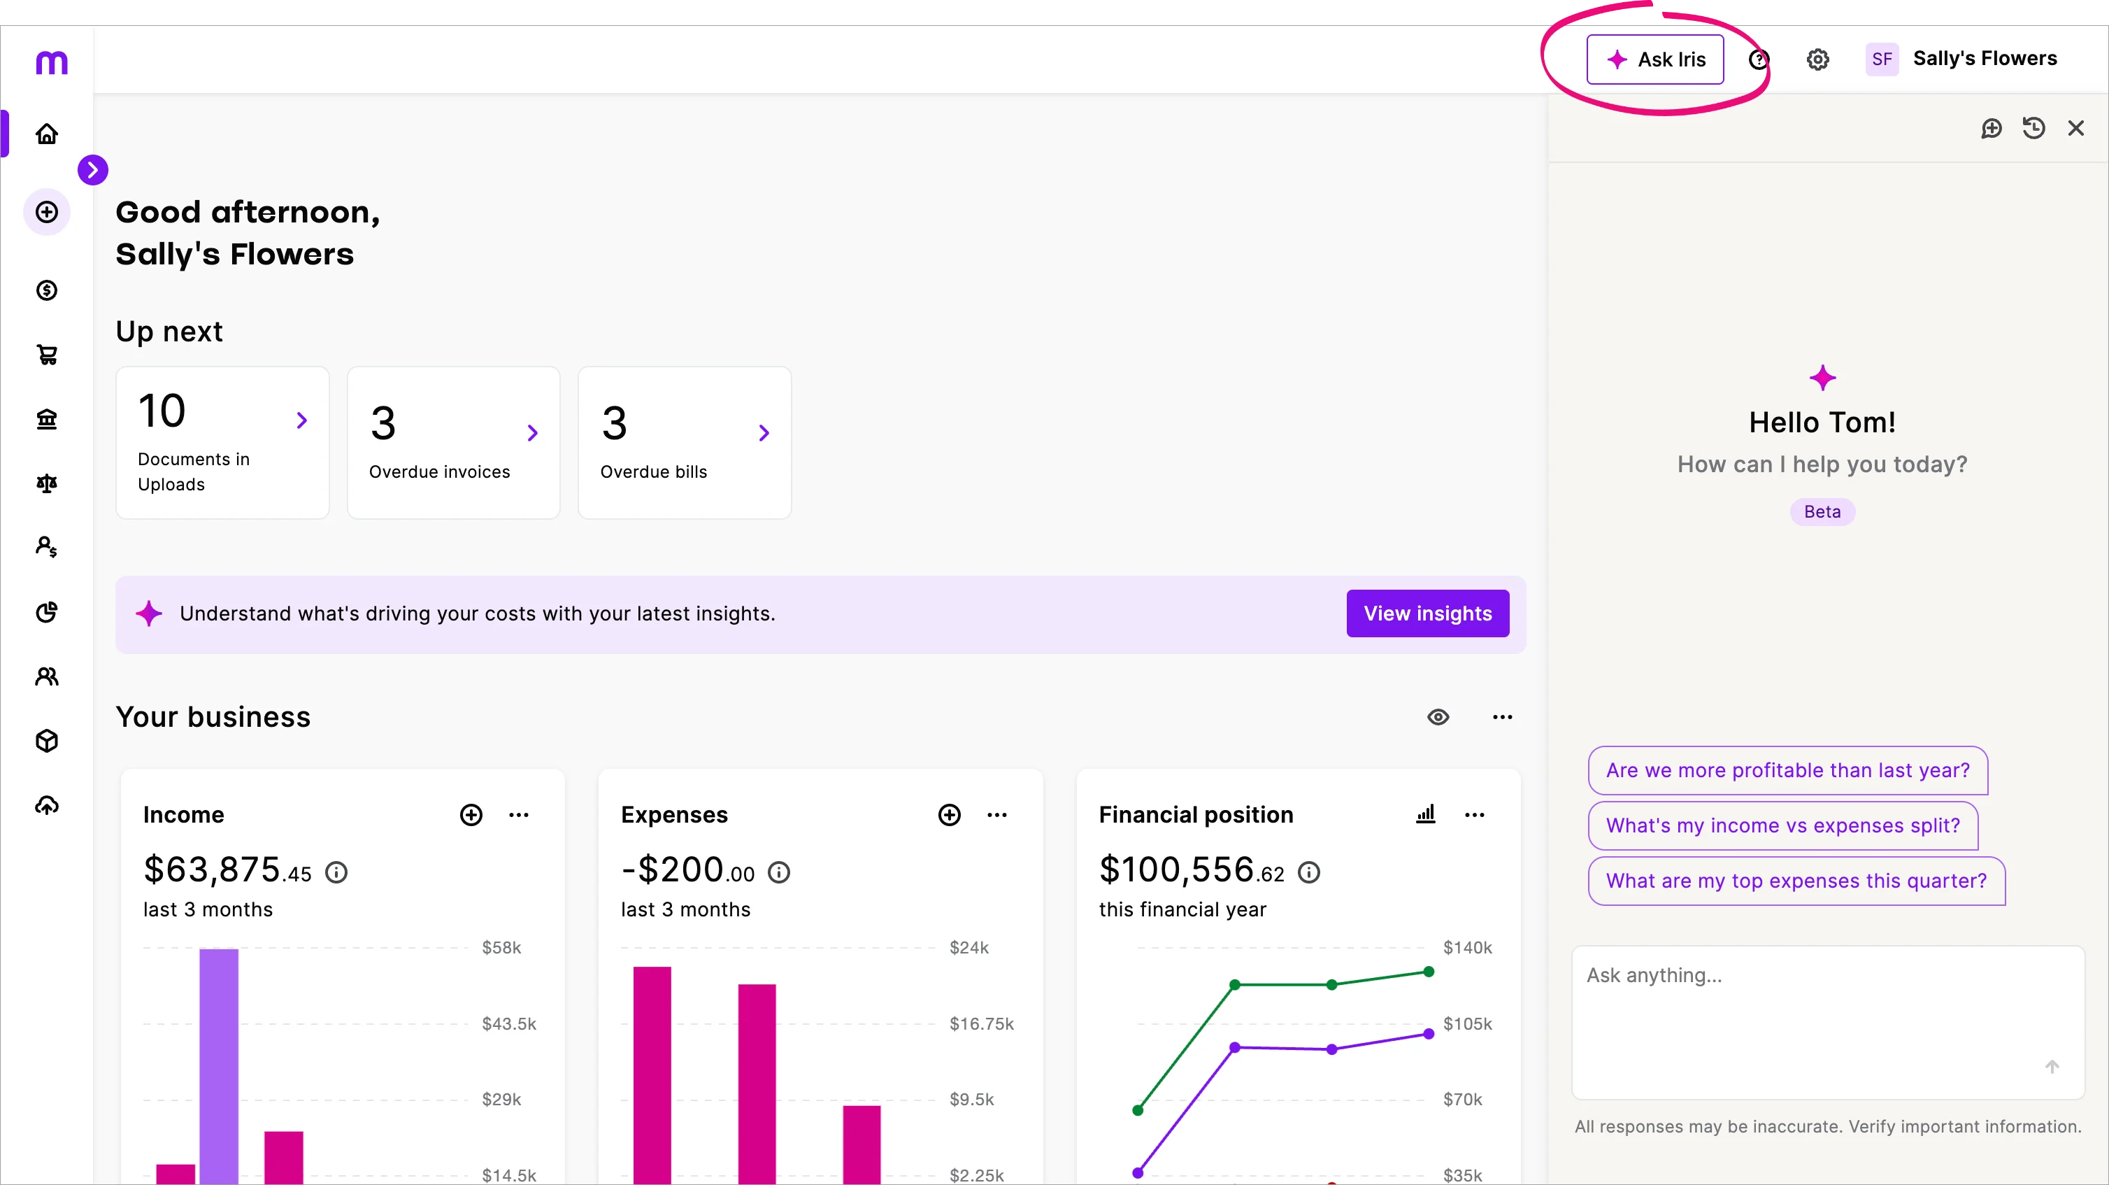Show info for Income $63,875.45 amount
This screenshot has height=1185, width=2109.
(336, 873)
